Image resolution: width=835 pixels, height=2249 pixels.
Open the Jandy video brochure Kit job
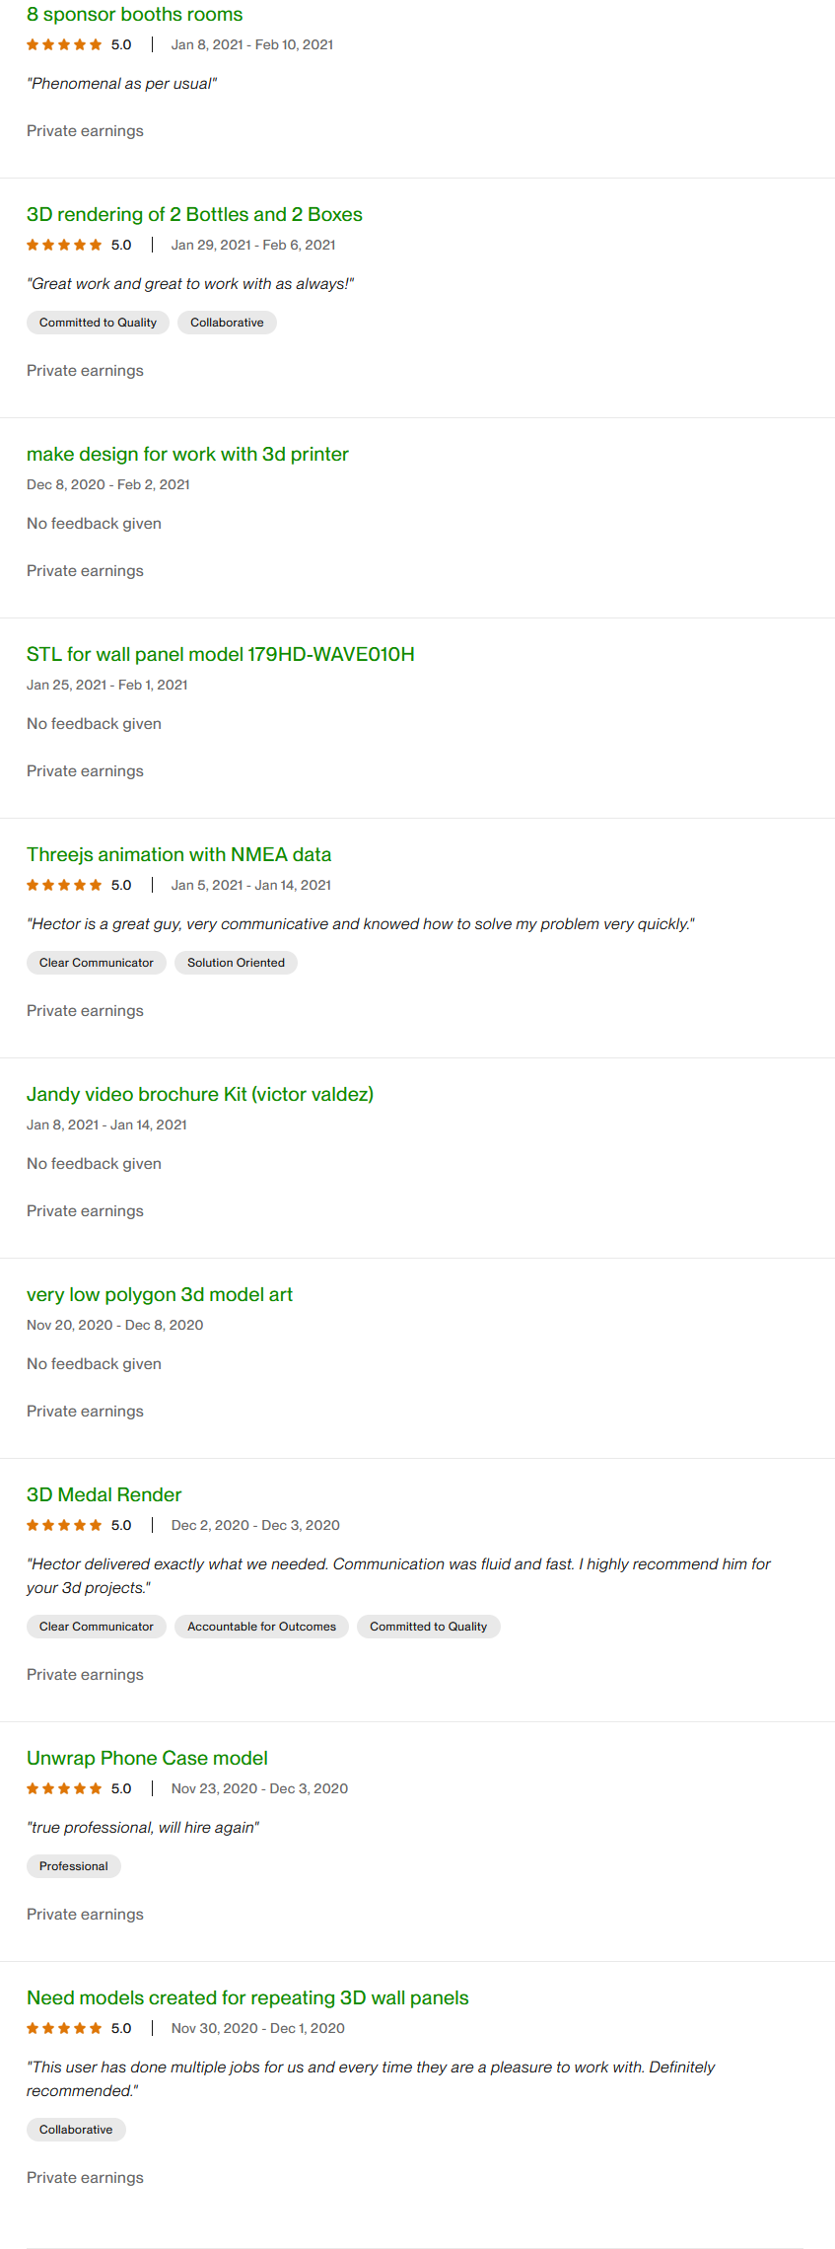click(199, 1095)
